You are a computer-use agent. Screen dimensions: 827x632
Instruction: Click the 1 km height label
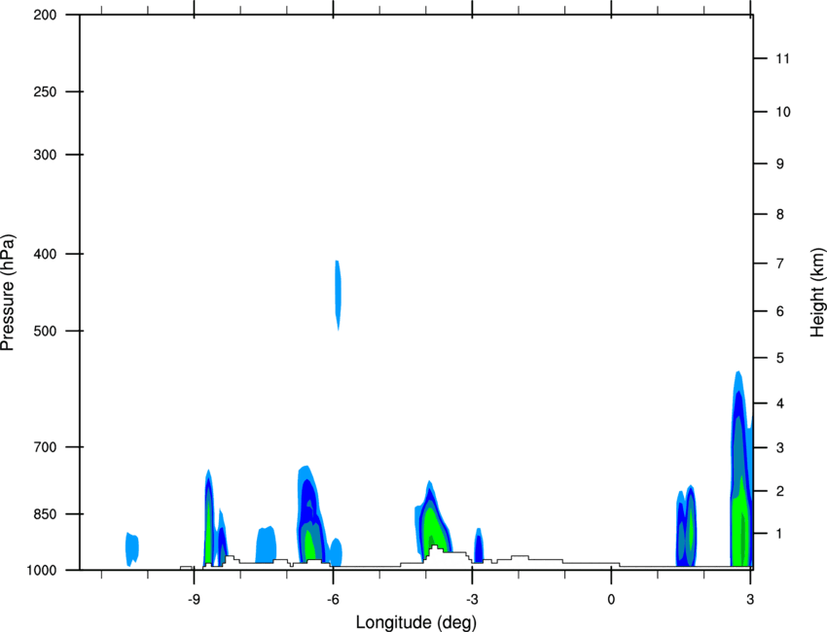pyautogui.click(x=780, y=534)
